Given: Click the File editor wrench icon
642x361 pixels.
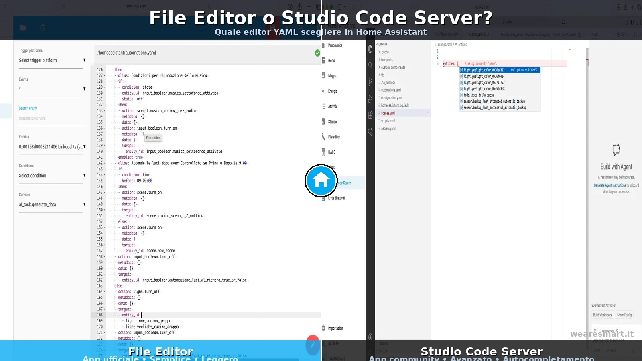Looking at the screenshot, I should click(323, 137).
